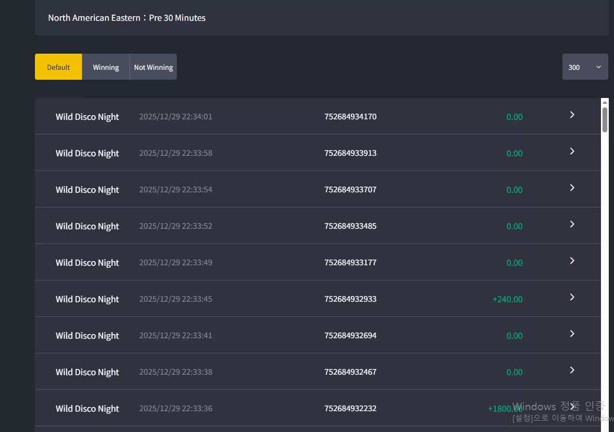Click timestamp 2025/12/29 22:33:52
Screen dimensions: 614x432
click(x=175, y=226)
